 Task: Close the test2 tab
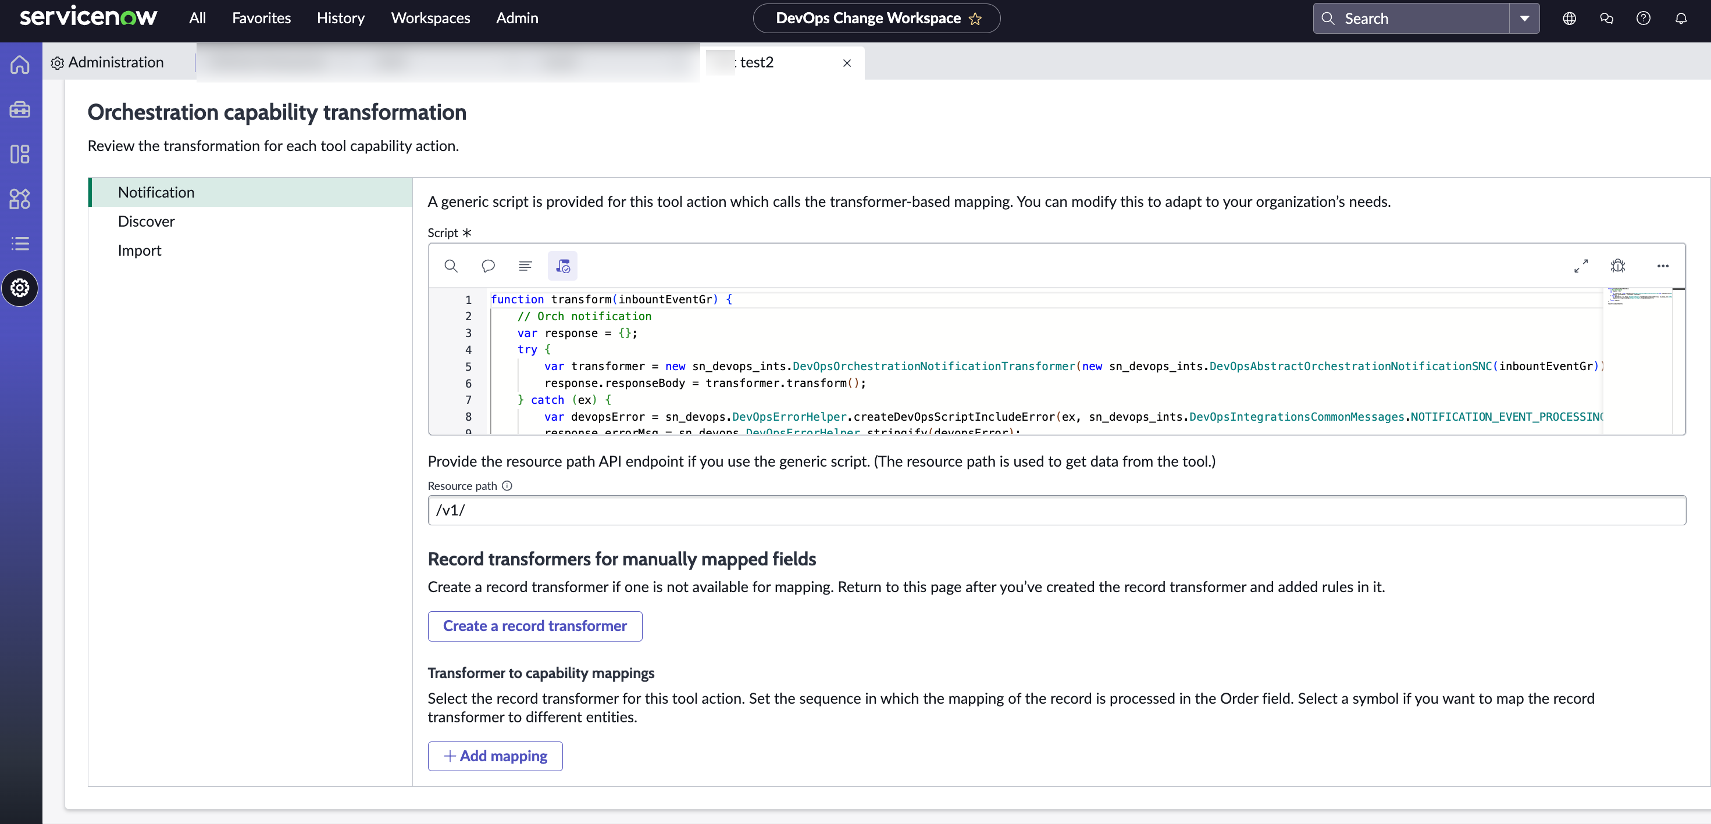tap(847, 63)
